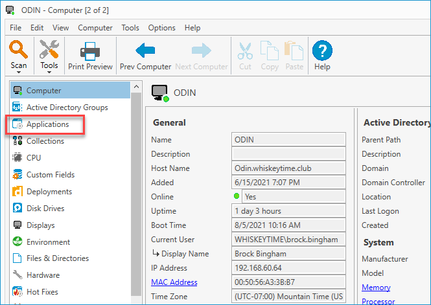The height and width of the screenshot is (305, 431).
Task: Click the Manufacturer label
Action: [385, 258]
